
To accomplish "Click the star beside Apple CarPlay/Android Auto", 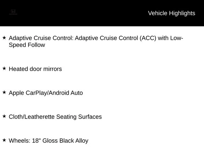I will click(x=4, y=92).
